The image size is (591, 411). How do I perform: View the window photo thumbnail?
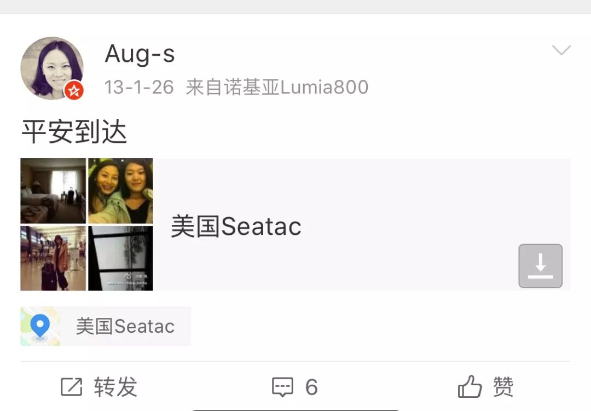coord(120,258)
